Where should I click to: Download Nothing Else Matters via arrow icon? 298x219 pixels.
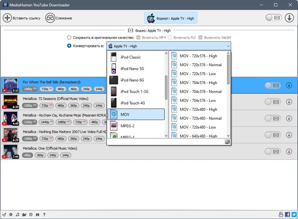tap(289, 135)
